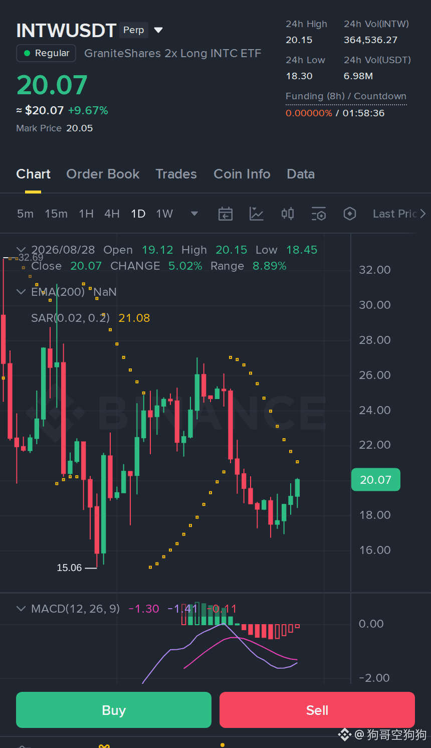431x748 pixels.
Task: Click the right chevron beside Last Price
Action: [423, 214]
